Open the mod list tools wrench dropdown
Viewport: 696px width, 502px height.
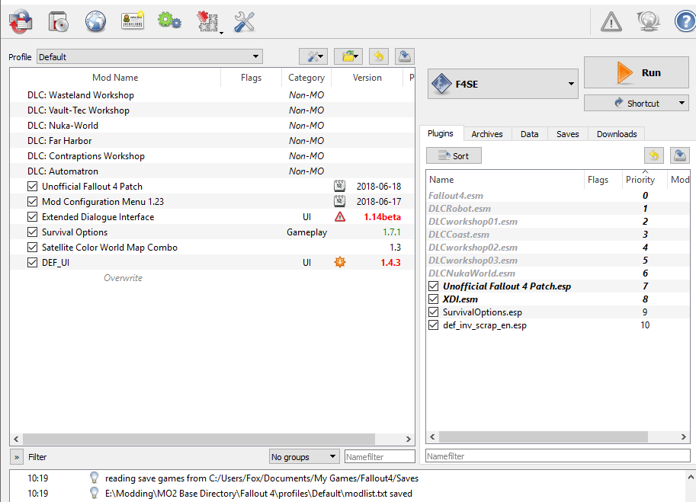tap(313, 56)
